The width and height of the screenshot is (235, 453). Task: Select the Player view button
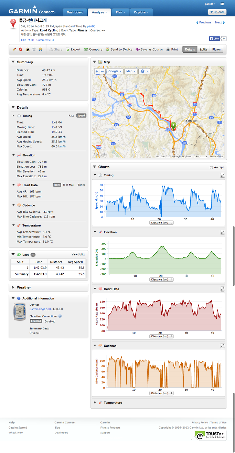coord(216,50)
